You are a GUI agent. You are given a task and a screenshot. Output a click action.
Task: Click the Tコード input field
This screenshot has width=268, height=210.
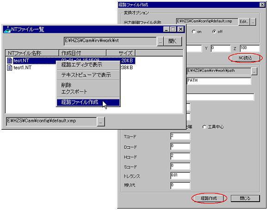tap(181, 136)
